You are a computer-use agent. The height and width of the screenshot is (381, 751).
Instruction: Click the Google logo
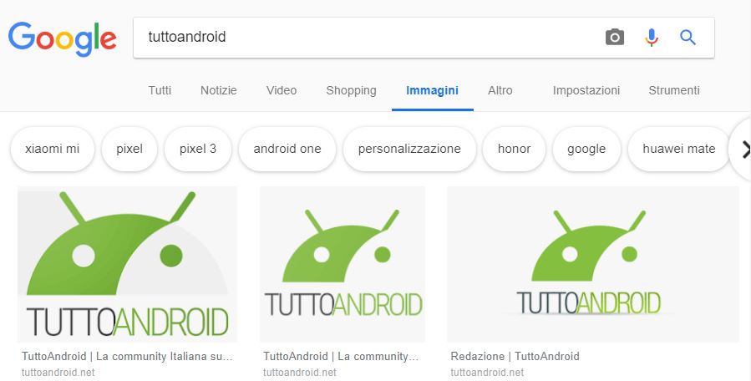63,38
